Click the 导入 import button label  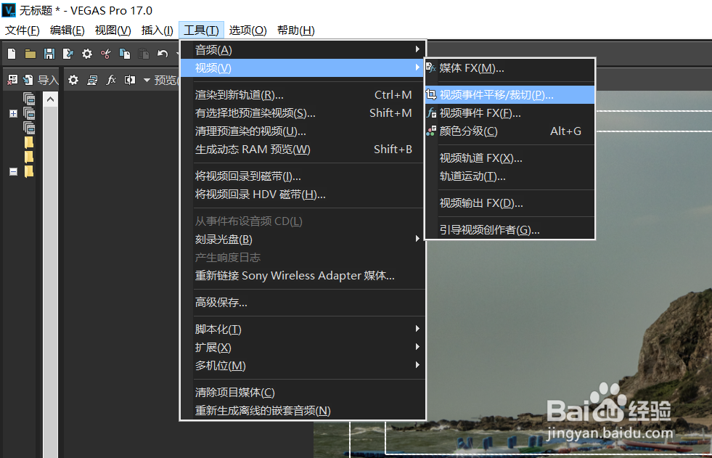click(x=48, y=81)
